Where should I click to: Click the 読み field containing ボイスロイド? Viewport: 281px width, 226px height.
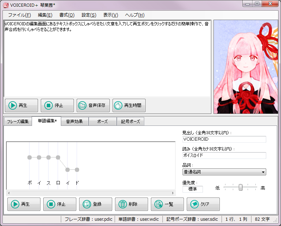click(x=224, y=155)
